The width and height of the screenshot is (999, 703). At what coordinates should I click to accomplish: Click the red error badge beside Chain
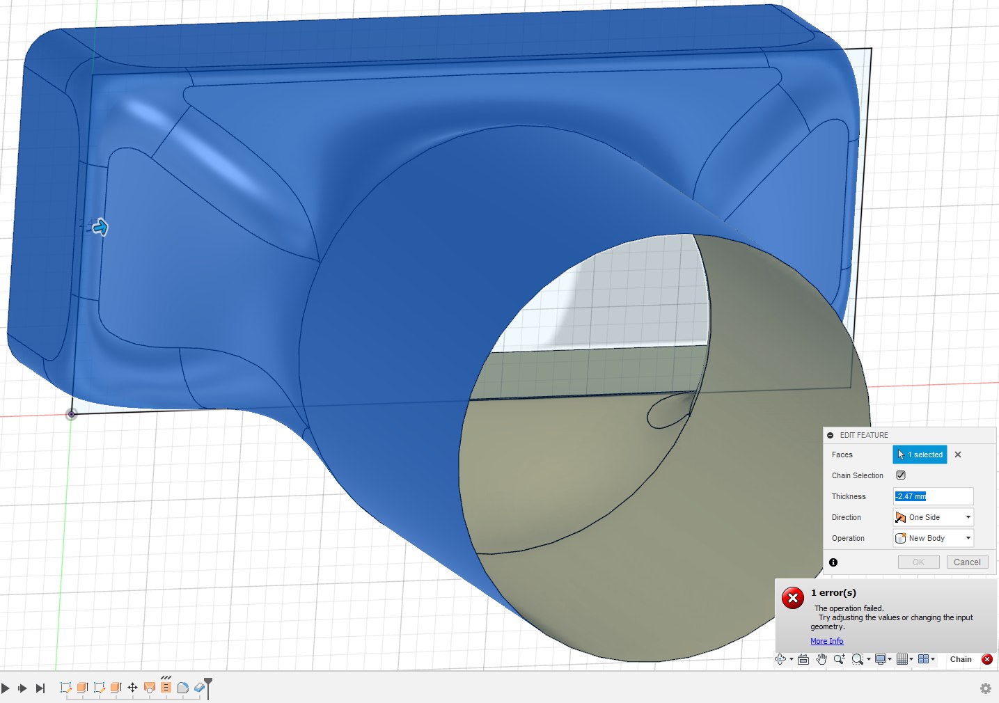coord(987,659)
